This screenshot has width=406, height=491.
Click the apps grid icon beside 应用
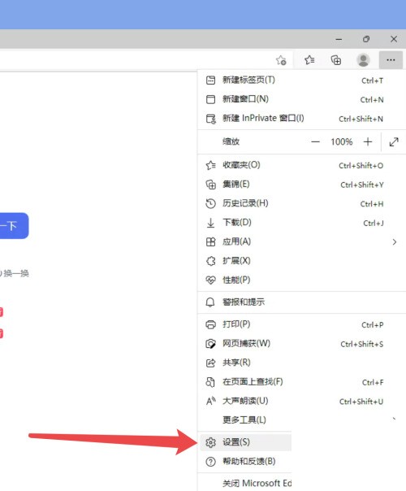[x=210, y=241]
